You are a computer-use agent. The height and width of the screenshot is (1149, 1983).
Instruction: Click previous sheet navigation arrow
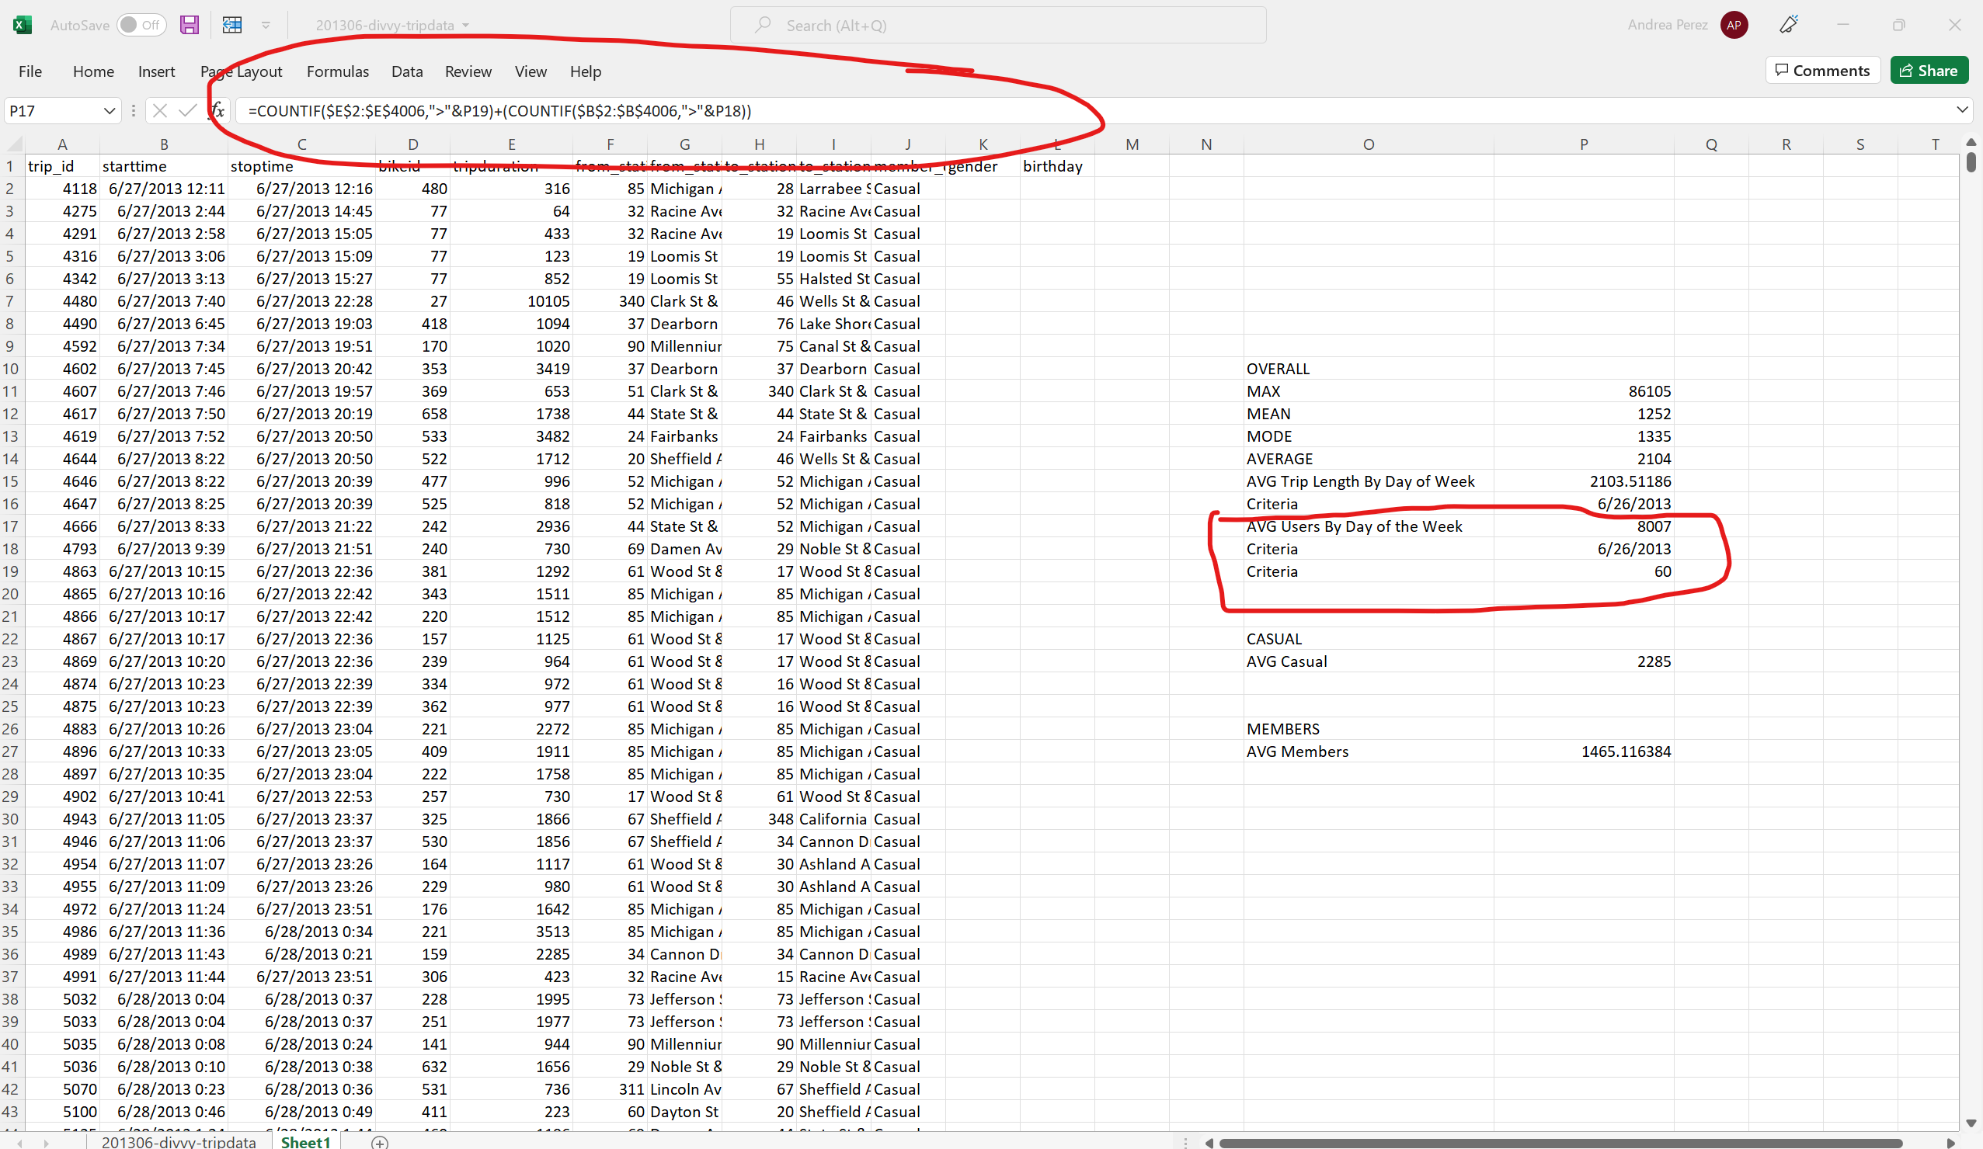tap(19, 1143)
